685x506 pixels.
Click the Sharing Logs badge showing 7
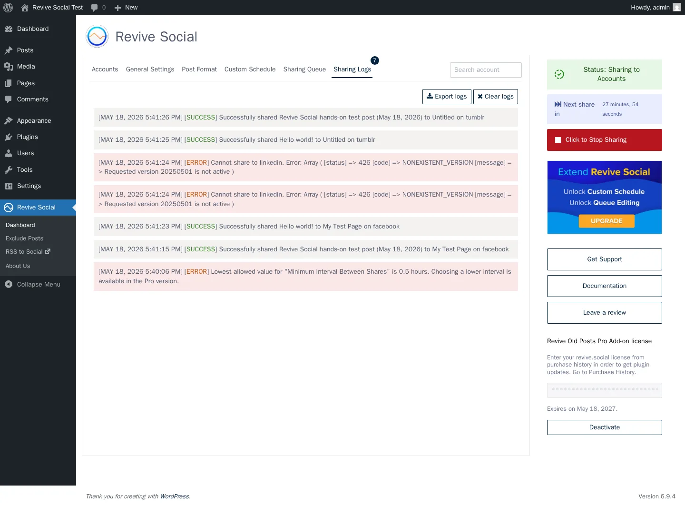[x=375, y=60]
